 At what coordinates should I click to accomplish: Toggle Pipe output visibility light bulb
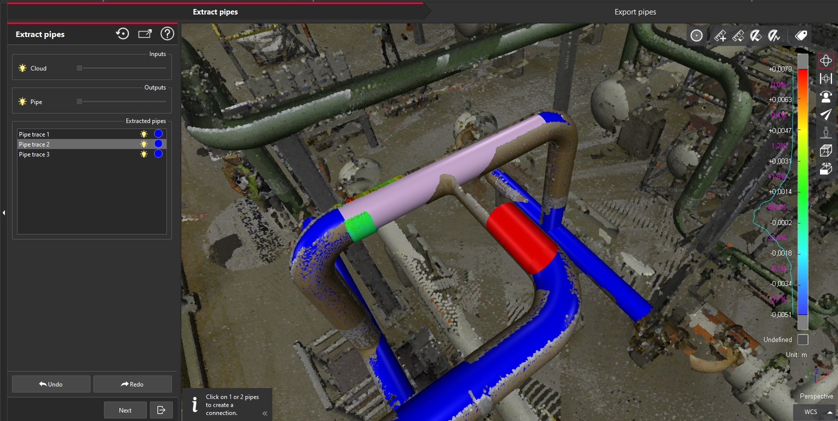(x=22, y=101)
